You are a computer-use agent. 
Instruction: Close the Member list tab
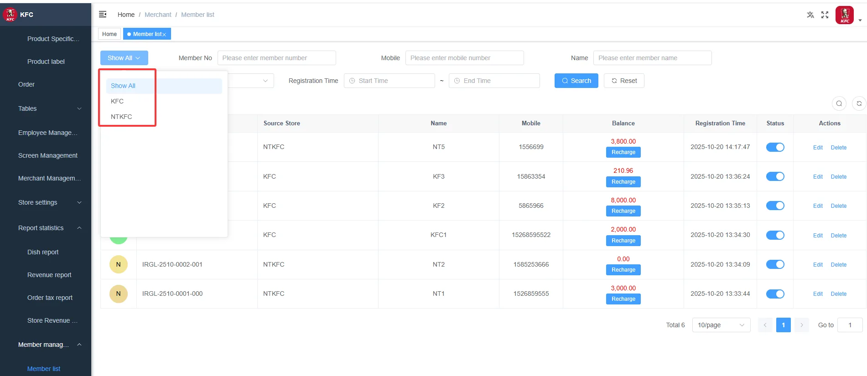click(164, 35)
